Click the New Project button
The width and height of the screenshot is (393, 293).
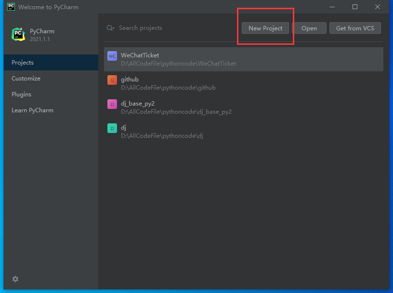265,28
